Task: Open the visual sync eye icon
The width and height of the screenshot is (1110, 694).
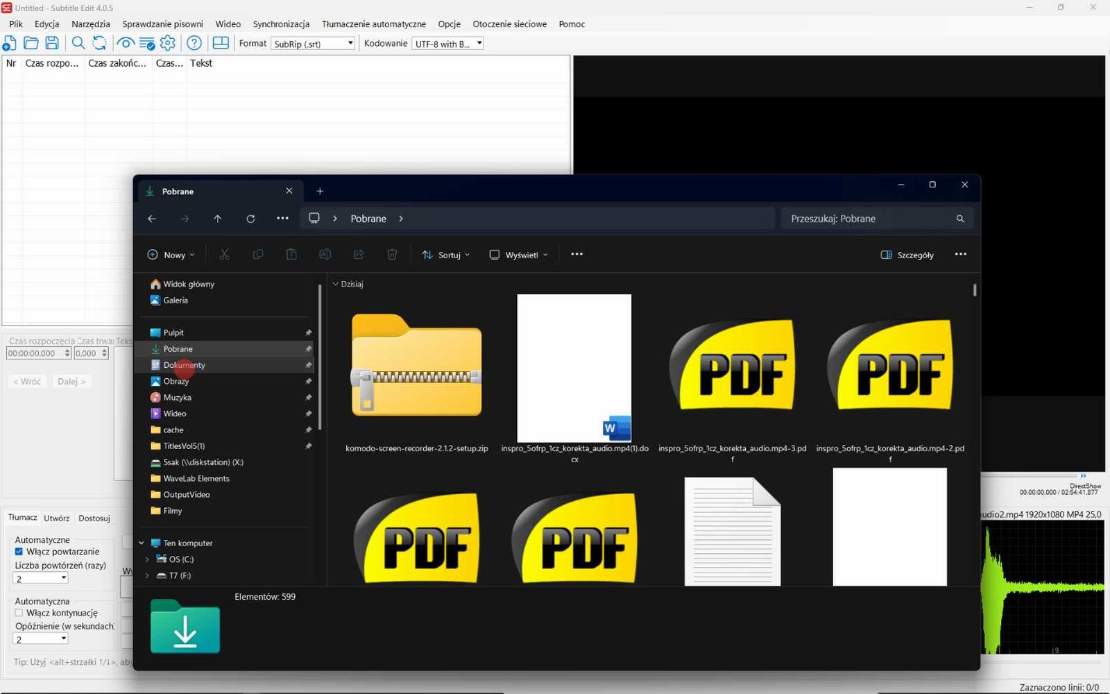Action: point(126,43)
